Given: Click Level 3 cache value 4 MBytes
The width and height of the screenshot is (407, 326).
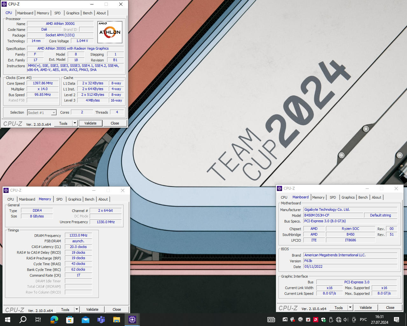Looking at the screenshot, I should click(93, 100).
